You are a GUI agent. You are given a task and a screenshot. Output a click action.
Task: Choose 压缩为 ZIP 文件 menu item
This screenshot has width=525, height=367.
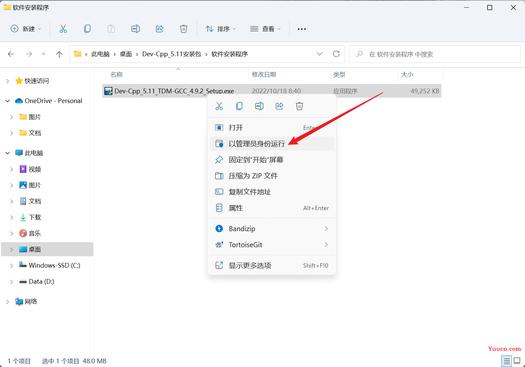pyautogui.click(x=272, y=176)
